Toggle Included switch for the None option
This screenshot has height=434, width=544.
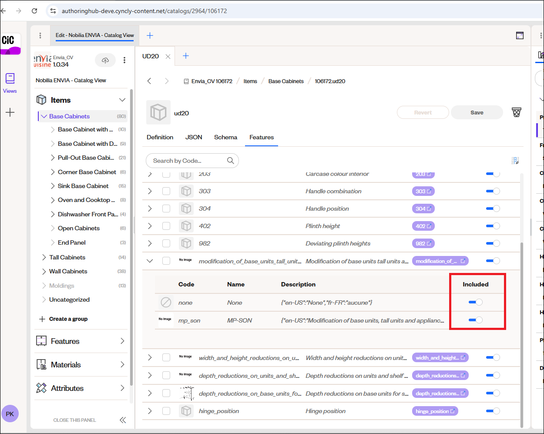tap(476, 302)
